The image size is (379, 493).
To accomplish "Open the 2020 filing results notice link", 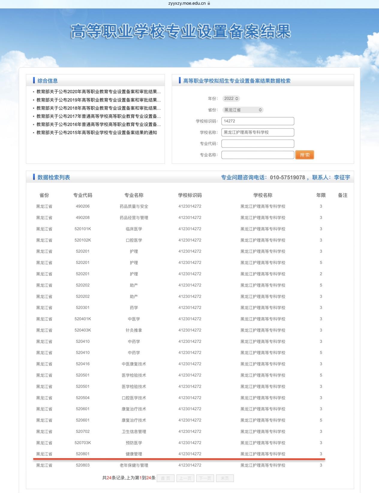I will pos(98,92).
